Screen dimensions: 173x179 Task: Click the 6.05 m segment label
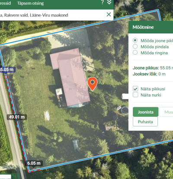(x=34, y=163)
